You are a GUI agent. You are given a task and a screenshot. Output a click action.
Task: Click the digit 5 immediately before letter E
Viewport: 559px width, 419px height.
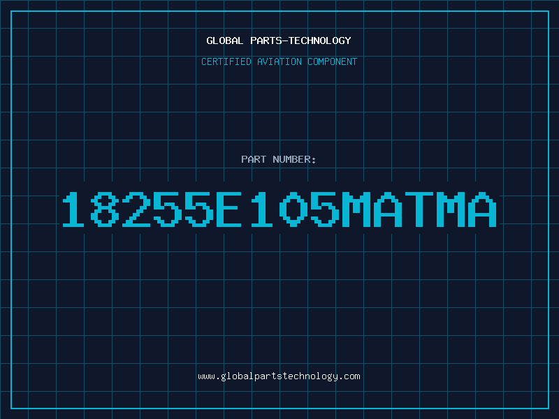tap(198, 209)
